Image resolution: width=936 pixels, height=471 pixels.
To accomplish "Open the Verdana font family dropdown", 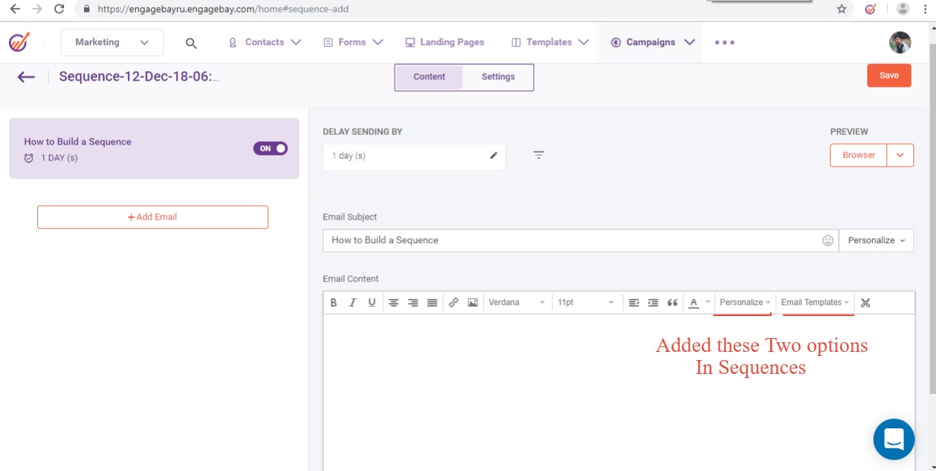I will pyautogui.click(x=517, y=302).
